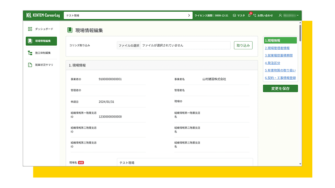Click the マスタ database icon

click(234, 16)
